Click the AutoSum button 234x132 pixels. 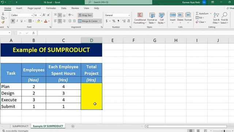click(x=202, y=14)
